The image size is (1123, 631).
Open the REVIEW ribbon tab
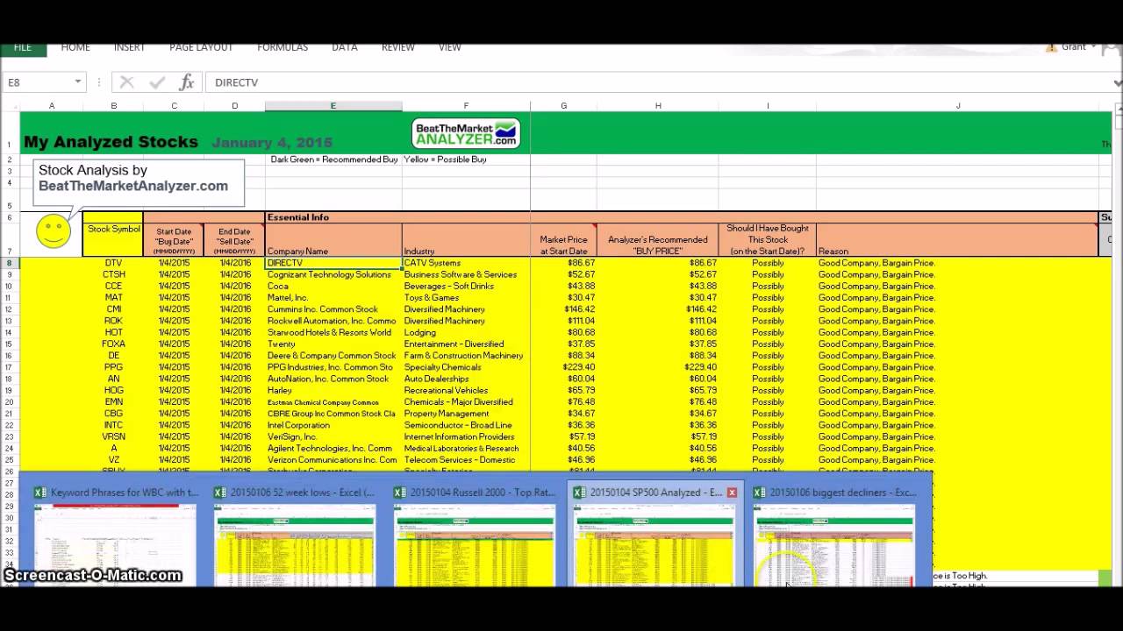tap(397, 47)
